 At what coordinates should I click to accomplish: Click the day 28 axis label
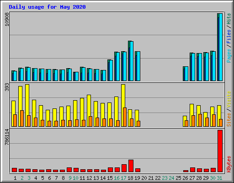click(199, 178)
